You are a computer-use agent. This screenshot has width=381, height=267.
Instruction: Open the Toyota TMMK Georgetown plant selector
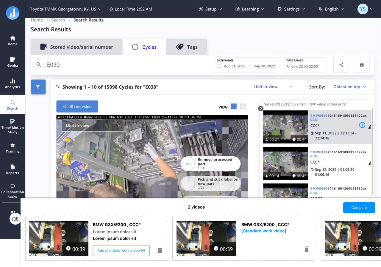click(x=66, y=9)
